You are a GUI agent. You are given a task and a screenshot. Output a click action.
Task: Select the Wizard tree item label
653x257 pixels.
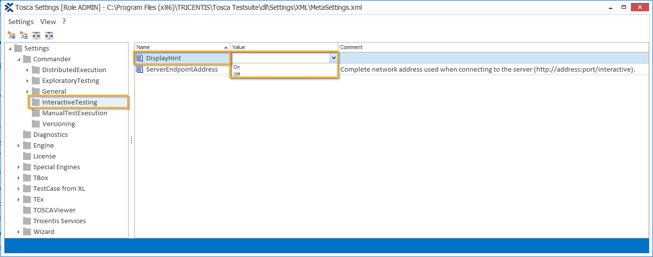tap(44, 231)
